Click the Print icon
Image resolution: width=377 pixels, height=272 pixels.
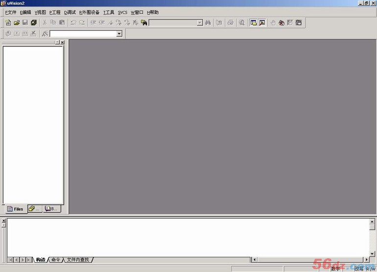231,23
